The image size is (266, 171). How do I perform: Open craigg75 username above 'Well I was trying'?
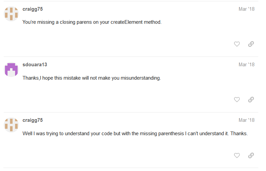pos(33,120)
